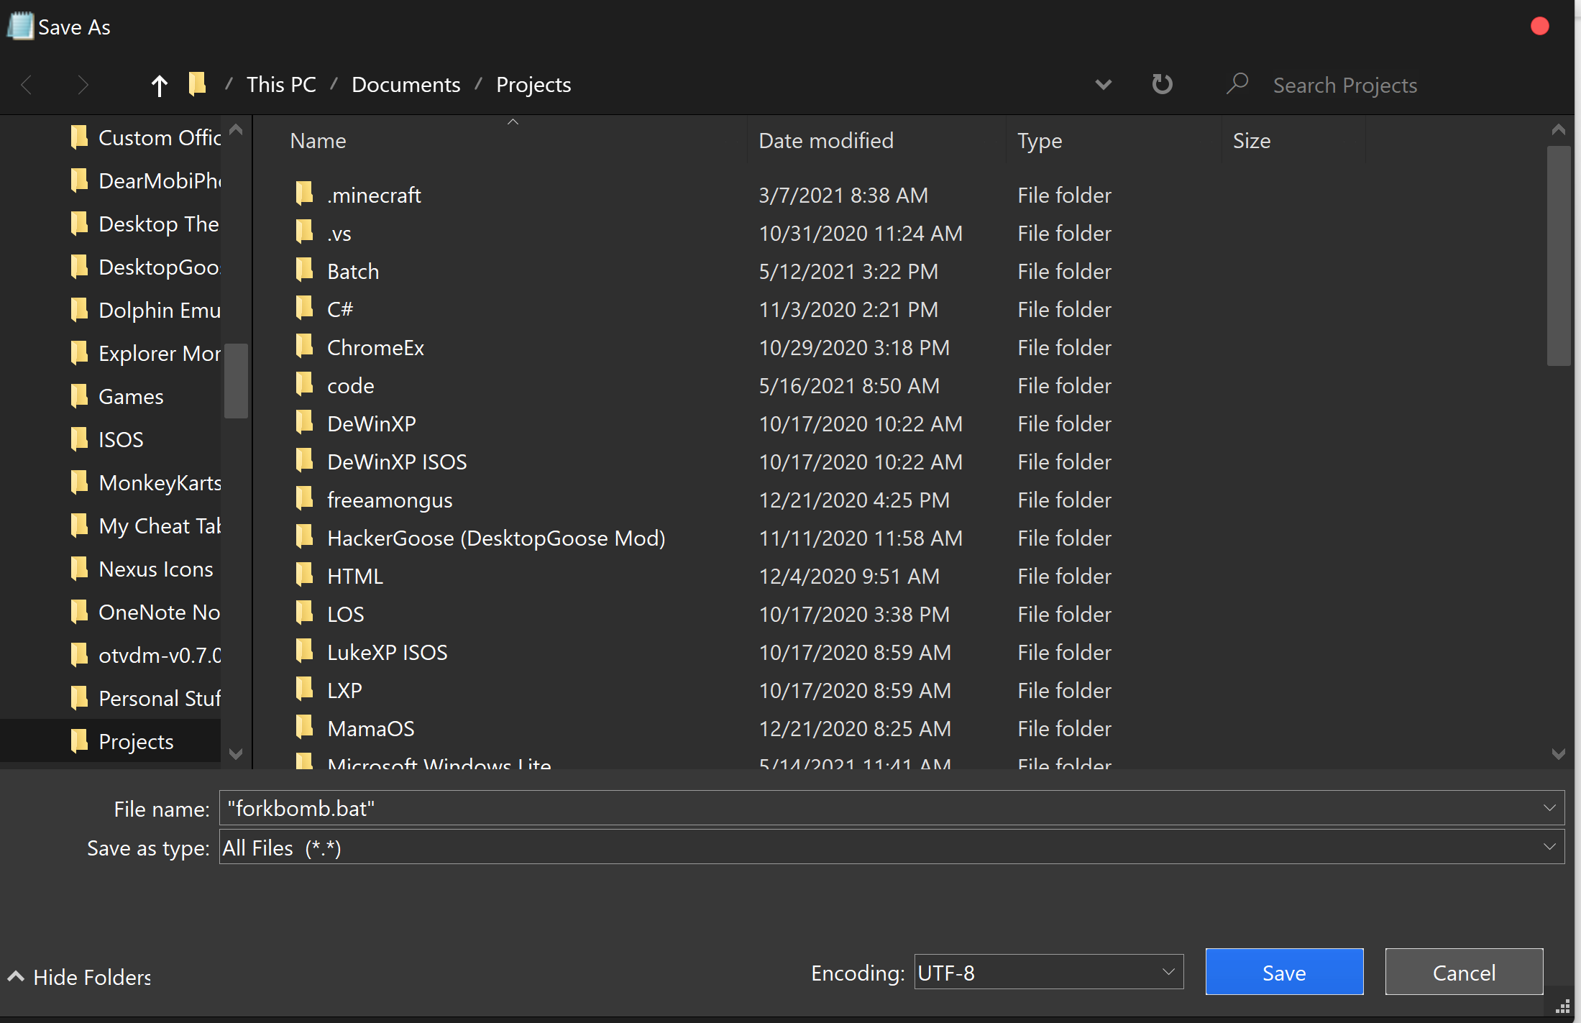Open the Save as type dropdown
The width and height of the screenshot is (1581, 1023).
pos(1550,847)
